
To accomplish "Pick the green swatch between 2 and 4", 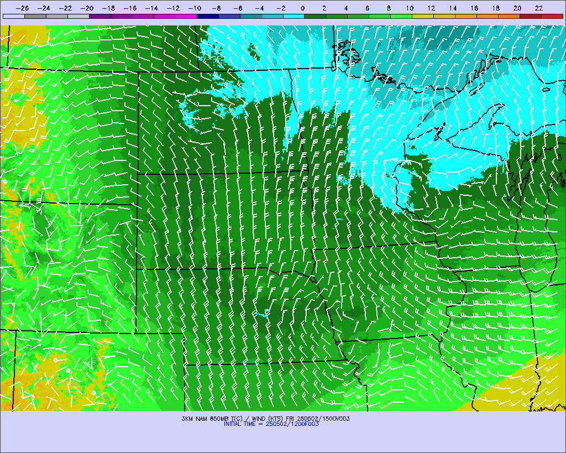I will click(337, 16).
